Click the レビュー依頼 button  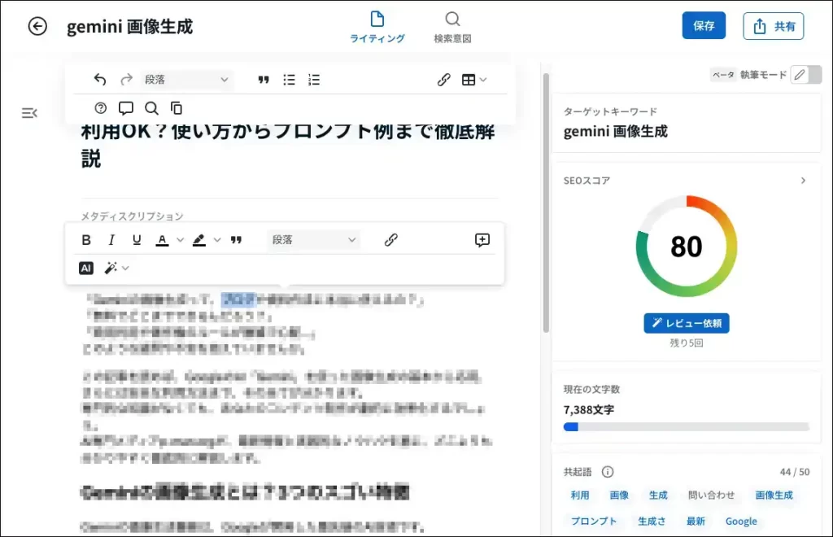(x=686, y=323)
